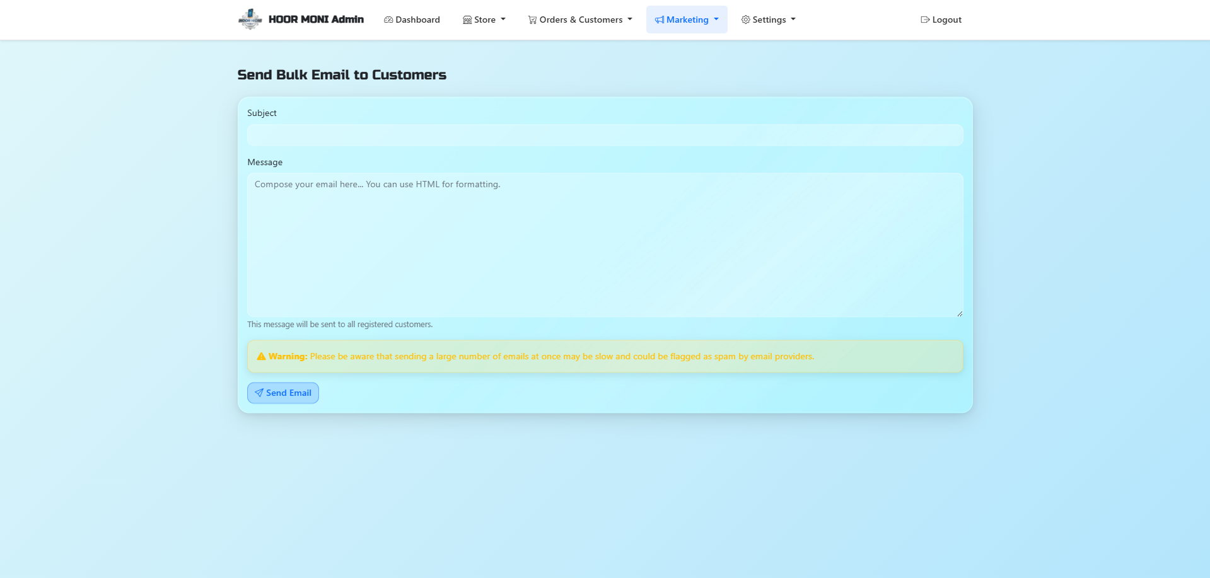The width and height of the screenshot is (1210, 578).
Task: Click the Subject field label
Action: tap(262, 113)
